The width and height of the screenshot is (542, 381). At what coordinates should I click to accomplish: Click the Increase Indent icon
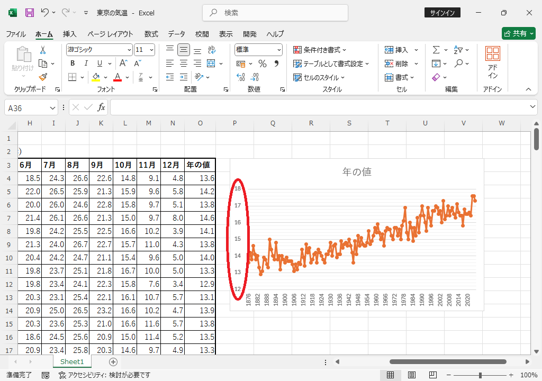184,77
